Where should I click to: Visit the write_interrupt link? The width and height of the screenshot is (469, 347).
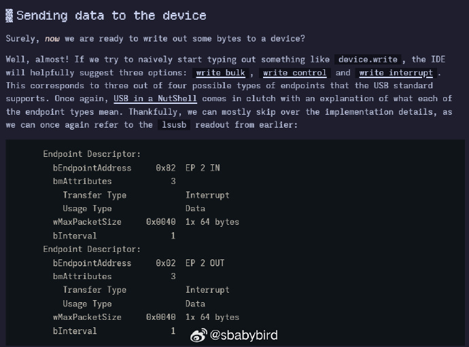[396, 73]
